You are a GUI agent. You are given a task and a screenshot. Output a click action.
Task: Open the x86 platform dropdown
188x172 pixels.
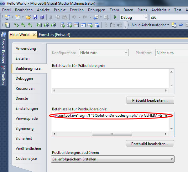tap(169, 17)
